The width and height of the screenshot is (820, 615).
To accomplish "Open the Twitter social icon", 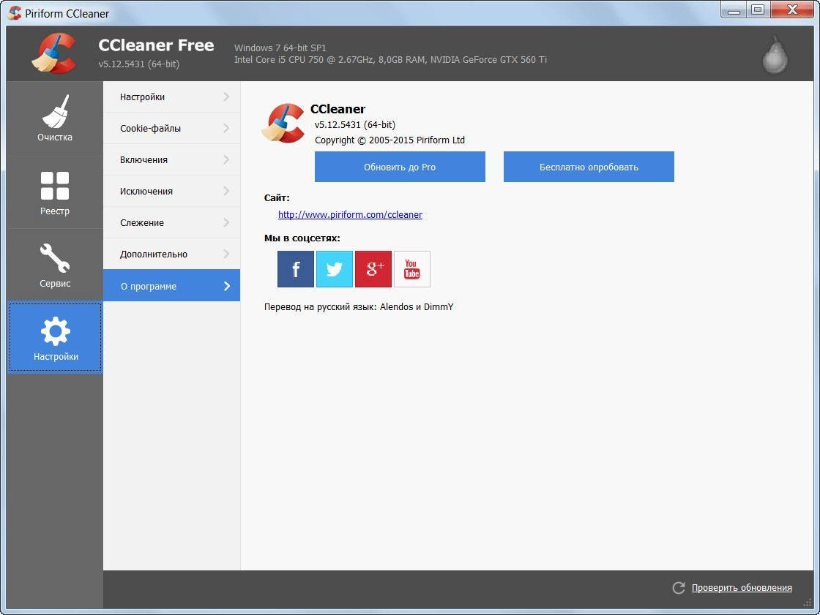I will tap(334, 269).
